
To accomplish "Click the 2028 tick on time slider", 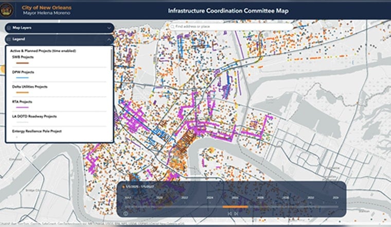I will 260,198.
